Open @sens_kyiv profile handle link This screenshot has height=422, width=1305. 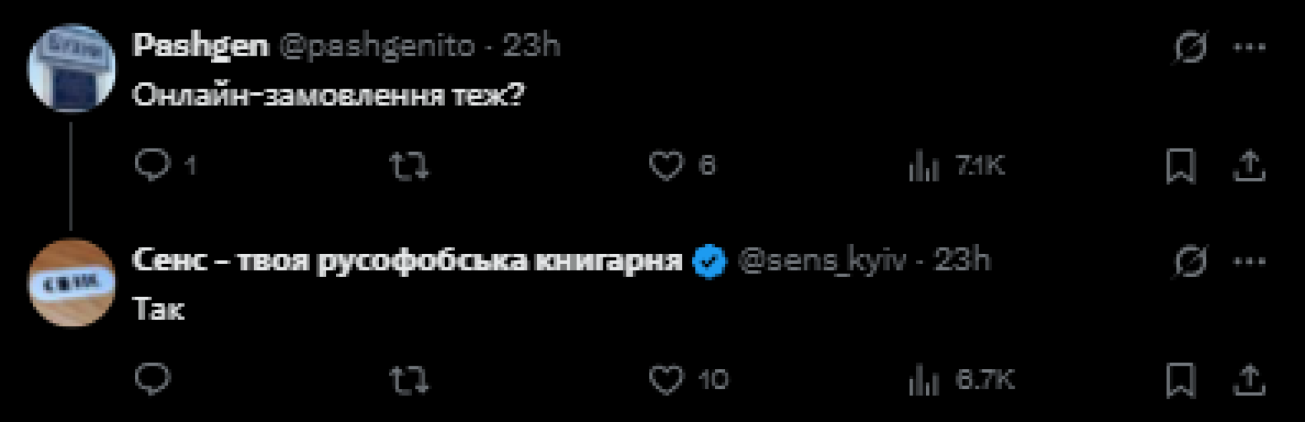coord(822,261)
